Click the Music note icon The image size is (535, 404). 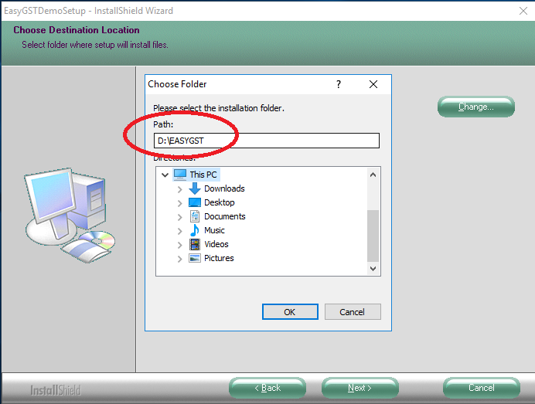point(195,230)
